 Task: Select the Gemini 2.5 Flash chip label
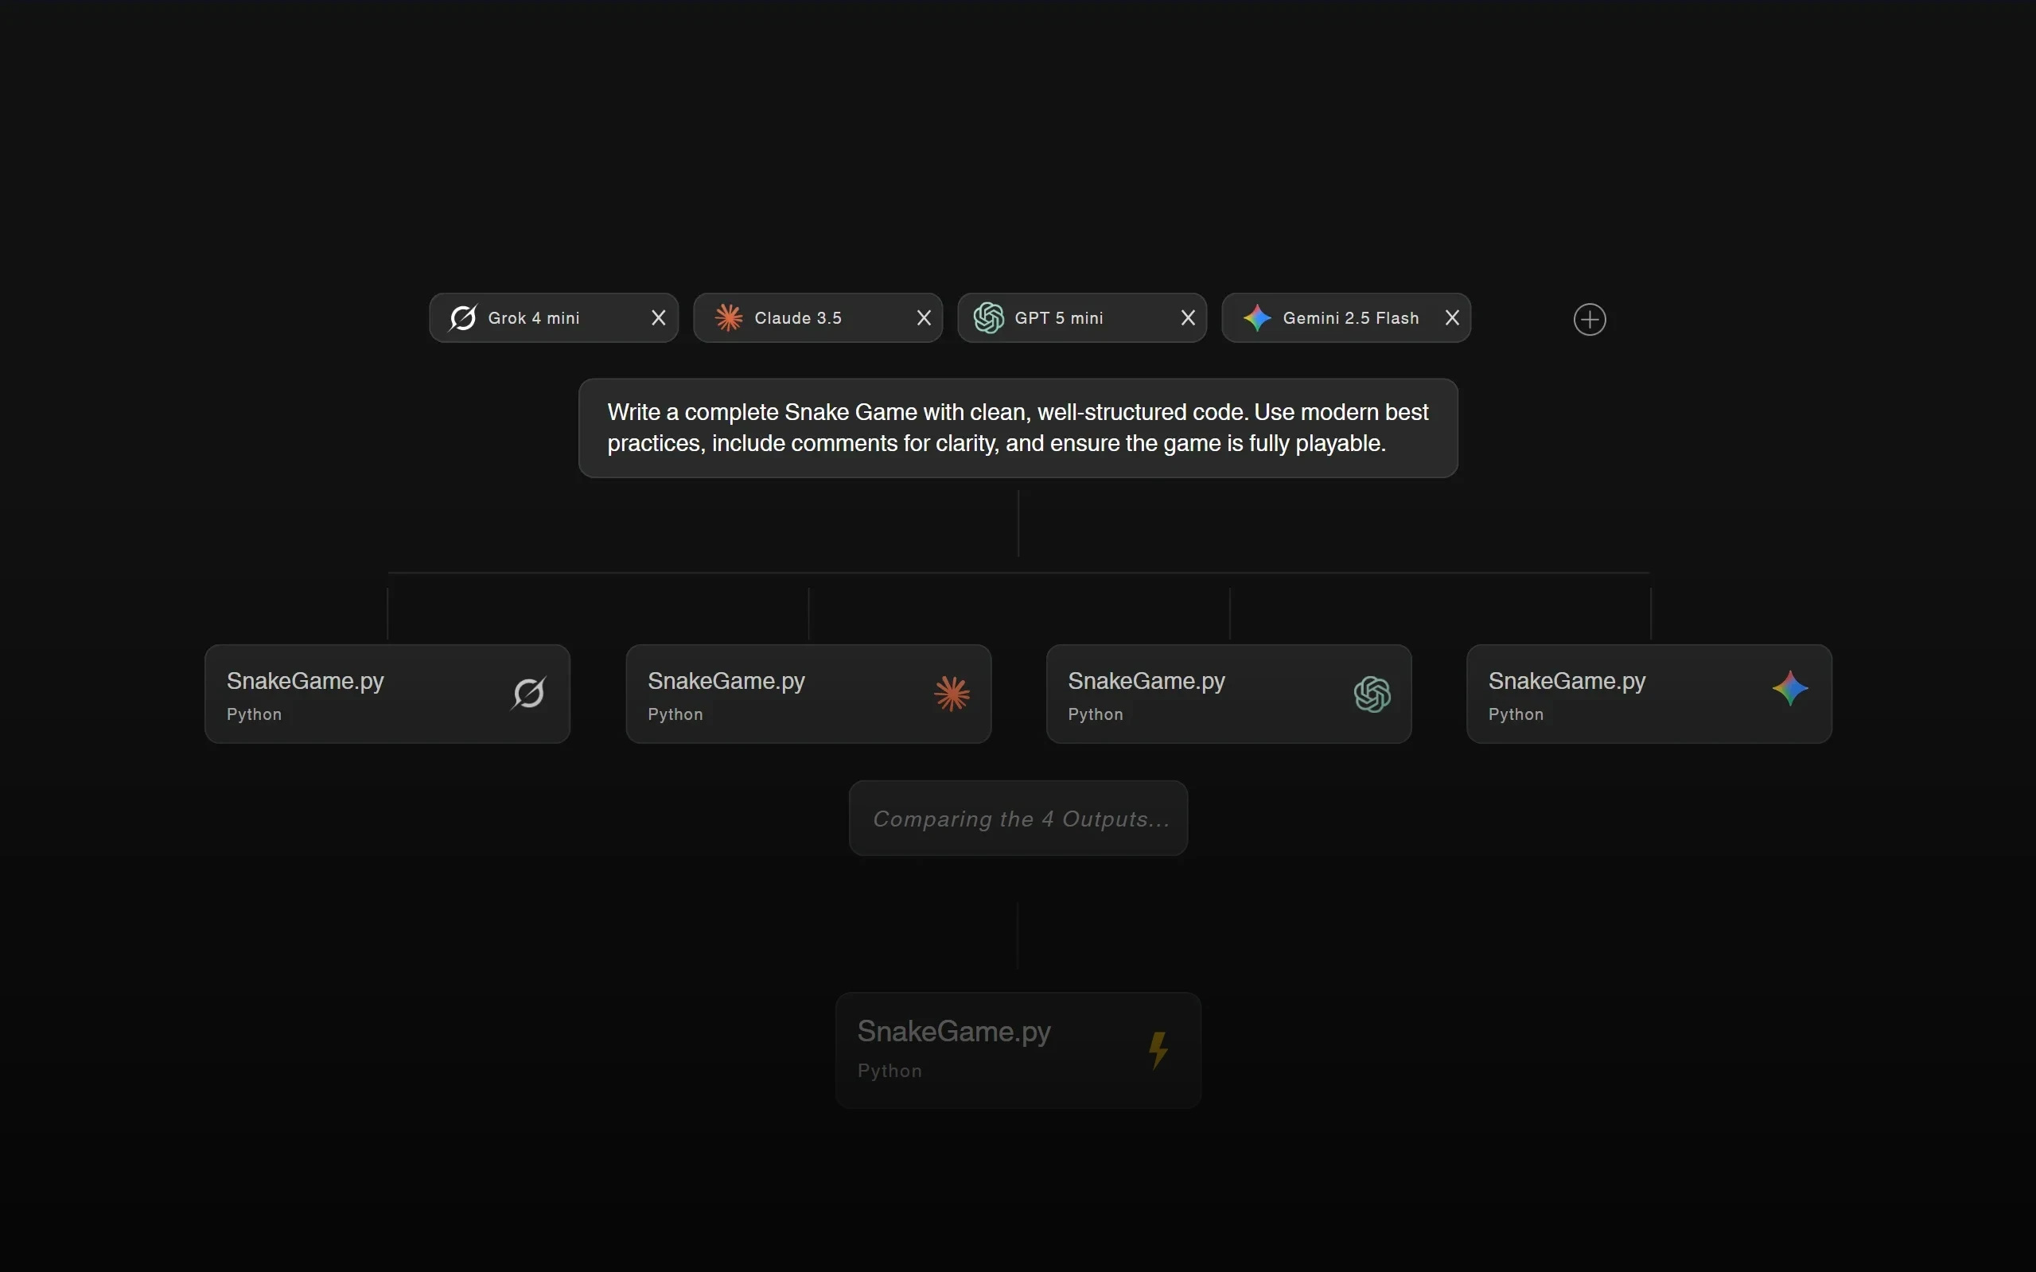1350,318
